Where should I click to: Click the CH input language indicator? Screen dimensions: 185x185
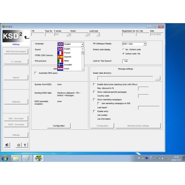tap(139, 158)
